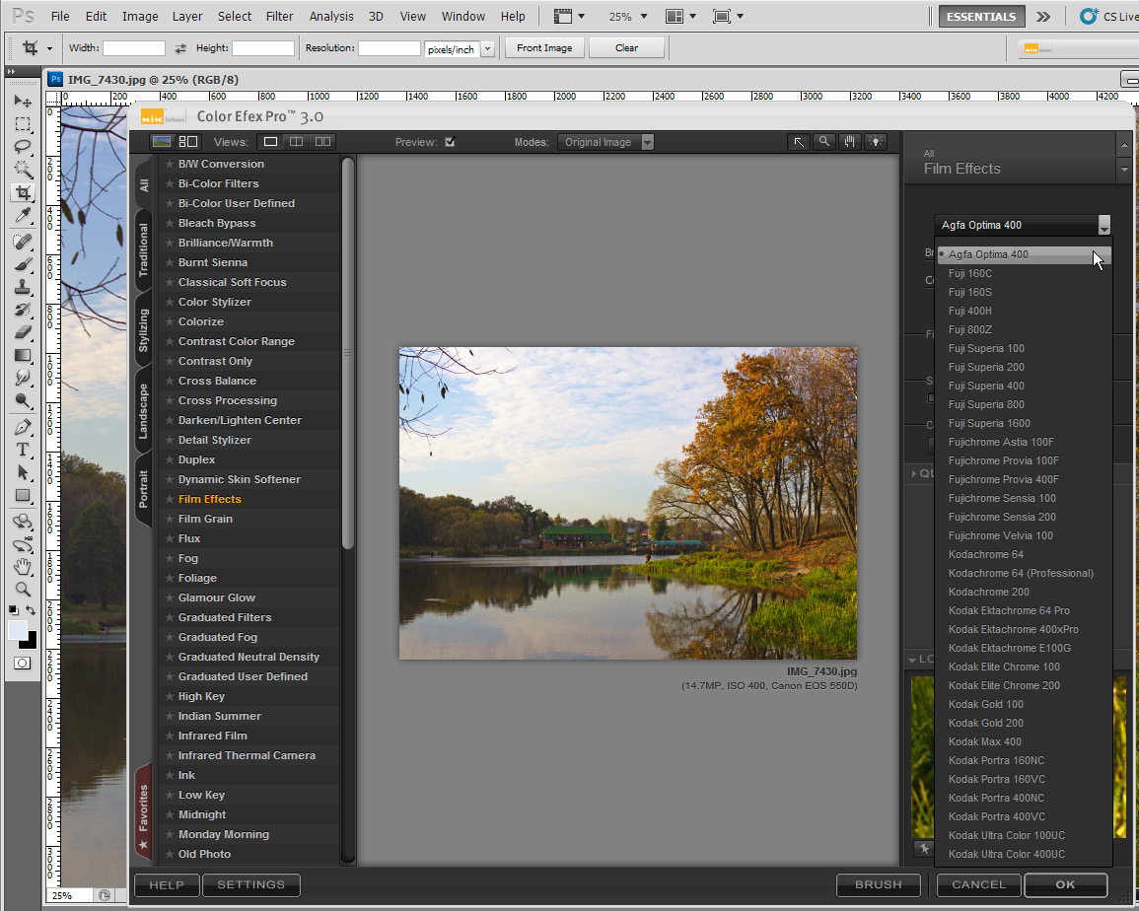This screenshot has width=1139, height=911.
Task: Swap width and height crop values
Action: pyautogui.click(x=180, y=48)
